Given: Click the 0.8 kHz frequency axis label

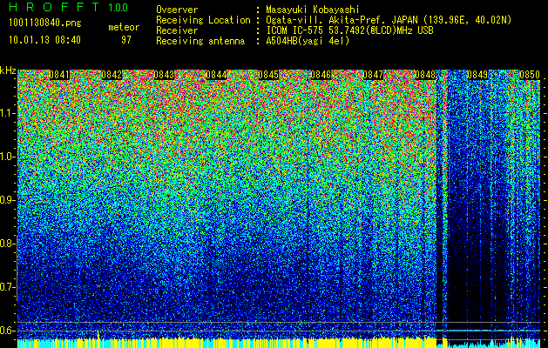Looking at the screenshot, I should (x=7, y=244).
